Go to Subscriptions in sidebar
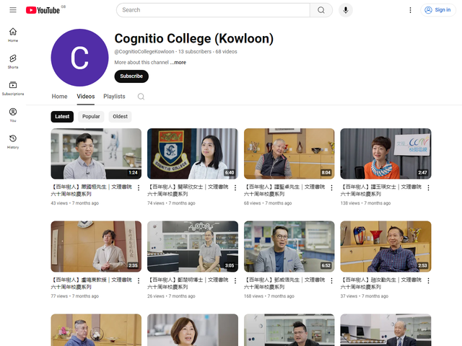 [x=13, y=88]
